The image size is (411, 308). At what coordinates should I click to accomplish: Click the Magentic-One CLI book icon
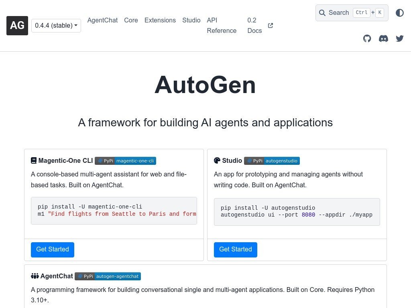tap(34, 160)
